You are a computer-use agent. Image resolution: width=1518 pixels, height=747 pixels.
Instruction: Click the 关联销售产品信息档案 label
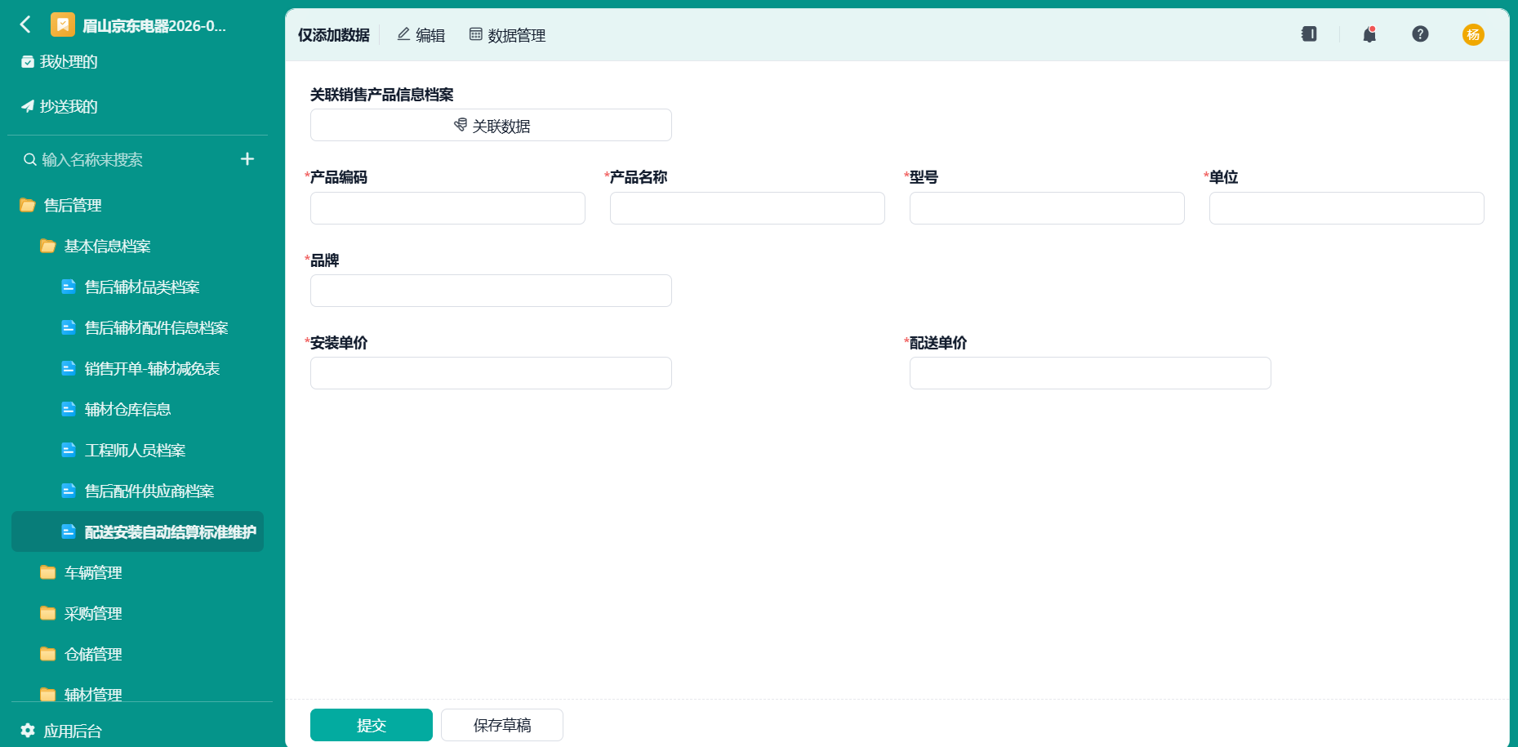point(382,95)
